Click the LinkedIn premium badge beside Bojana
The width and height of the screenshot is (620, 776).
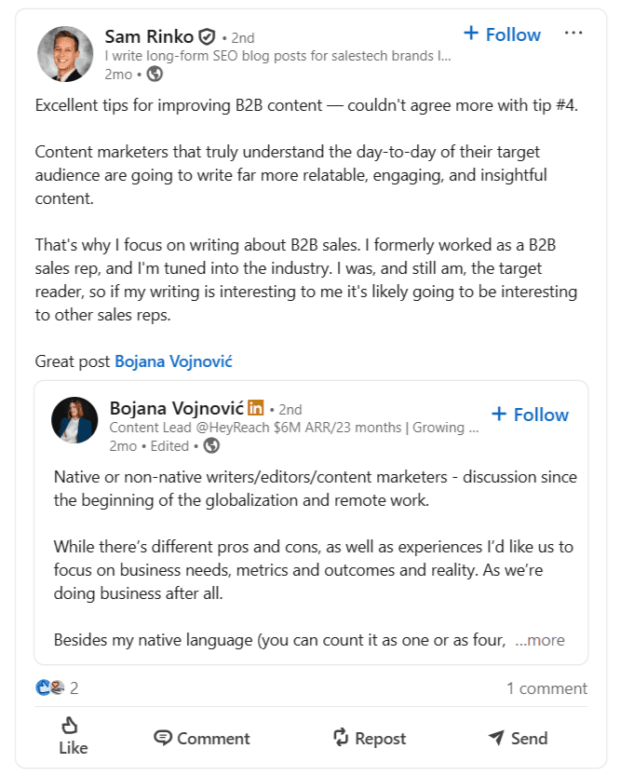pyautogui.click(x=254, y=408)
